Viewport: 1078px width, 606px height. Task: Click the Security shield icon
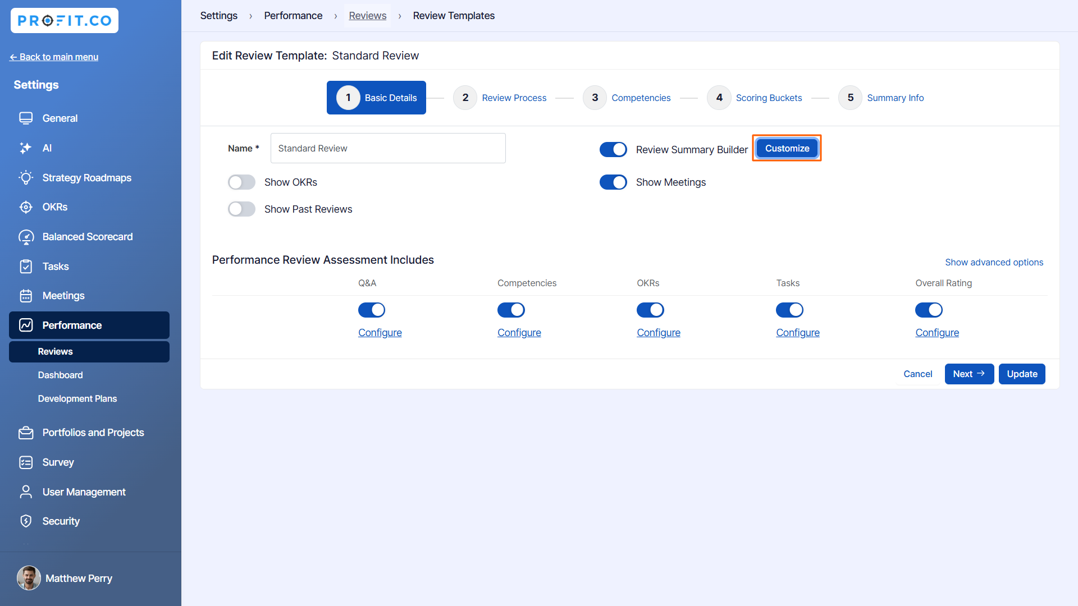(26, 521)
